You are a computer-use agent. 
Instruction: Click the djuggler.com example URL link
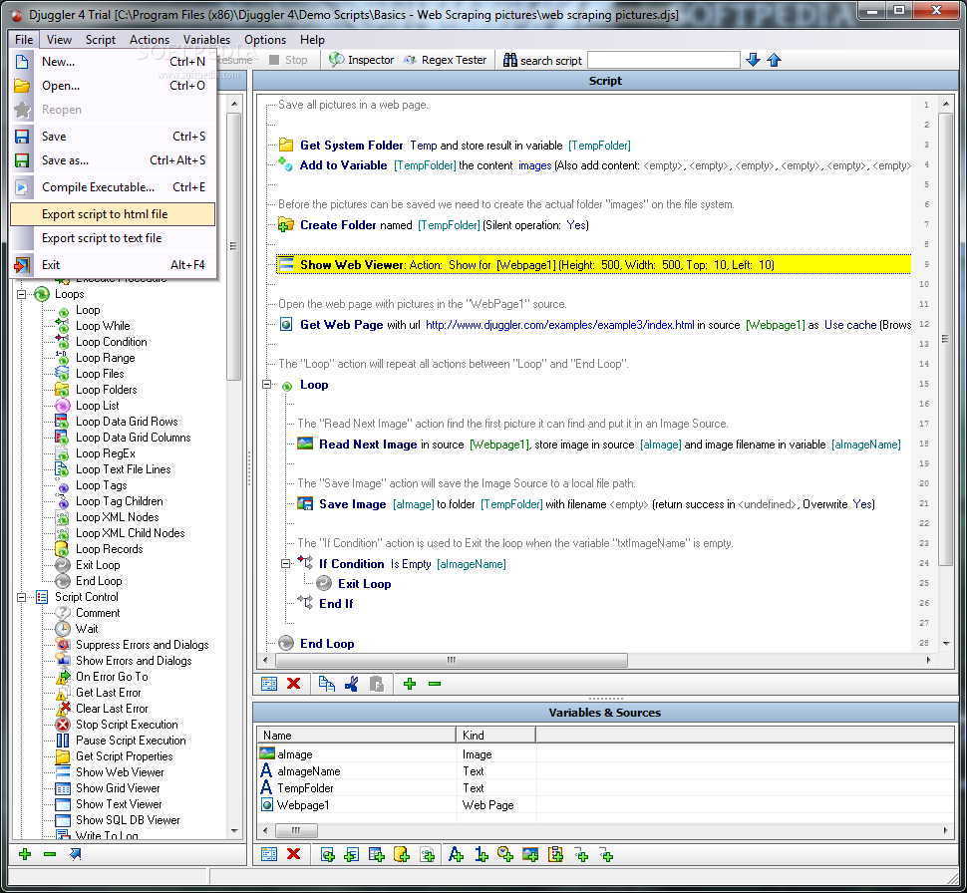coord(559,324)
